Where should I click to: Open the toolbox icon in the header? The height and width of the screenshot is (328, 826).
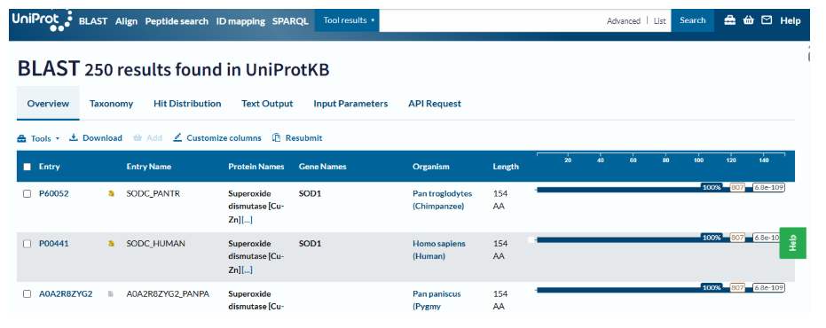click(x=729, y=20)
